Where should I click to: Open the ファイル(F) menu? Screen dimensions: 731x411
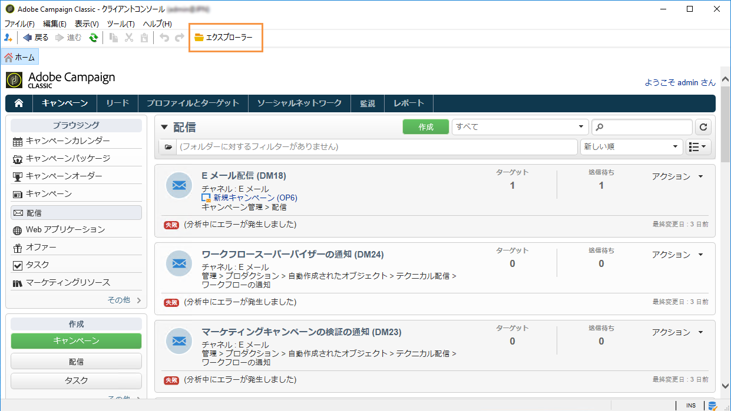[19, 24]
